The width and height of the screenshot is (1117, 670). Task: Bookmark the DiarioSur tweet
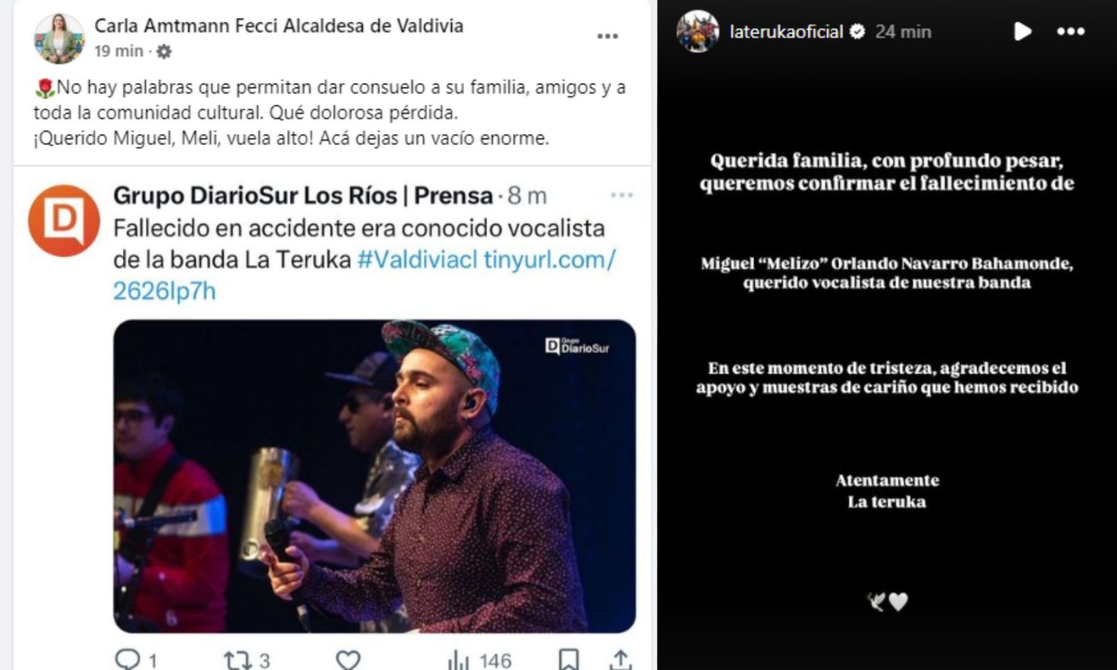[568, 660]
